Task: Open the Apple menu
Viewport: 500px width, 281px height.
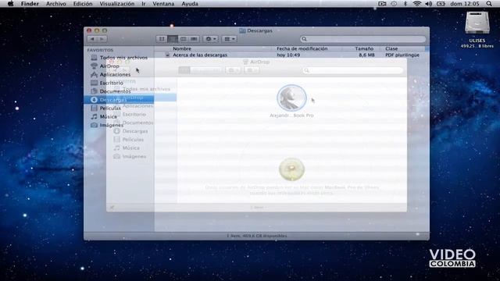Action: point(10,4)
